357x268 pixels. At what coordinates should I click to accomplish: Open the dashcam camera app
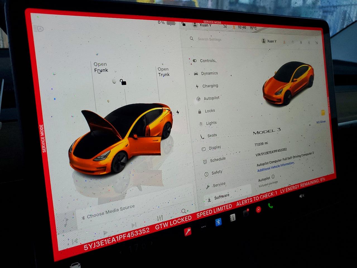(246, 213)
